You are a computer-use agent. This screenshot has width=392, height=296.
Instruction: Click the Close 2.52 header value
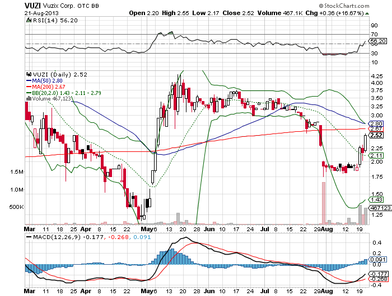pos(238,13)
